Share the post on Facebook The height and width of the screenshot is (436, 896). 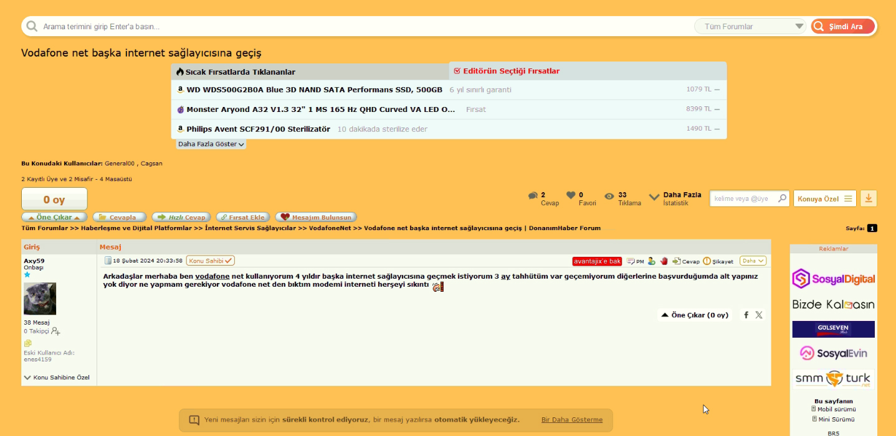click(x=746, y=315)
